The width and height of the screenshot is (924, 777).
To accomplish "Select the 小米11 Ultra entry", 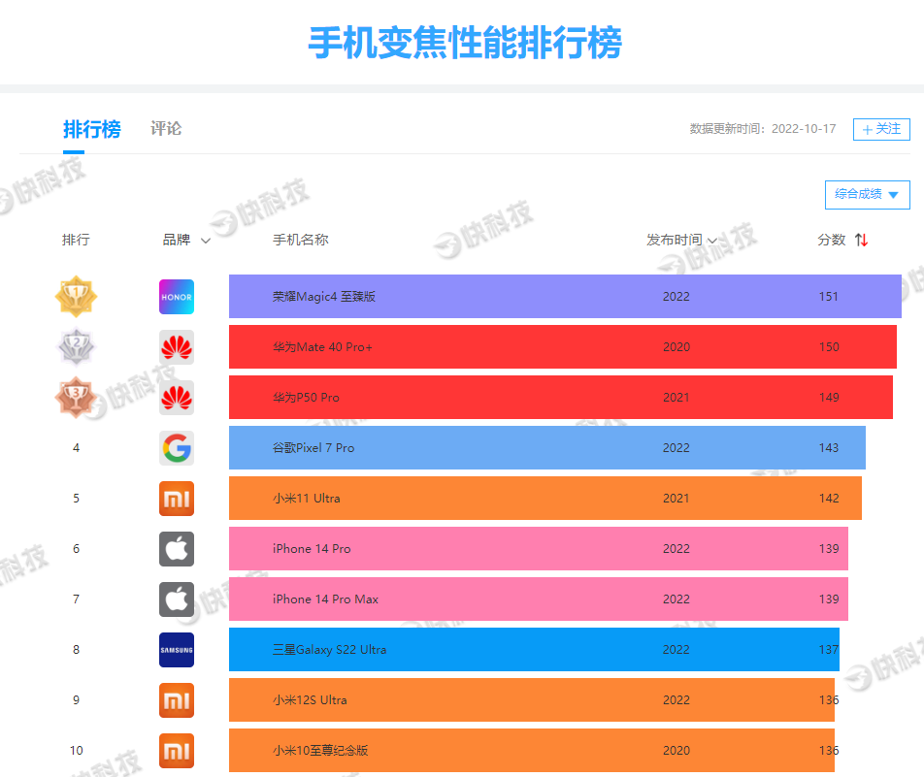I will click(545, 499).
